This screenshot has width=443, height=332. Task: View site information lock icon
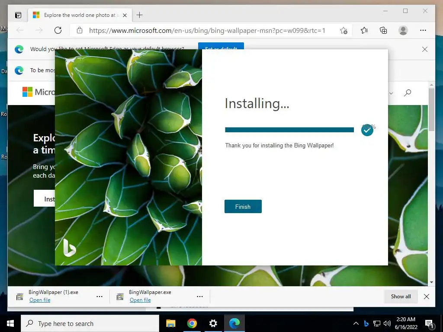coord(80,30)
